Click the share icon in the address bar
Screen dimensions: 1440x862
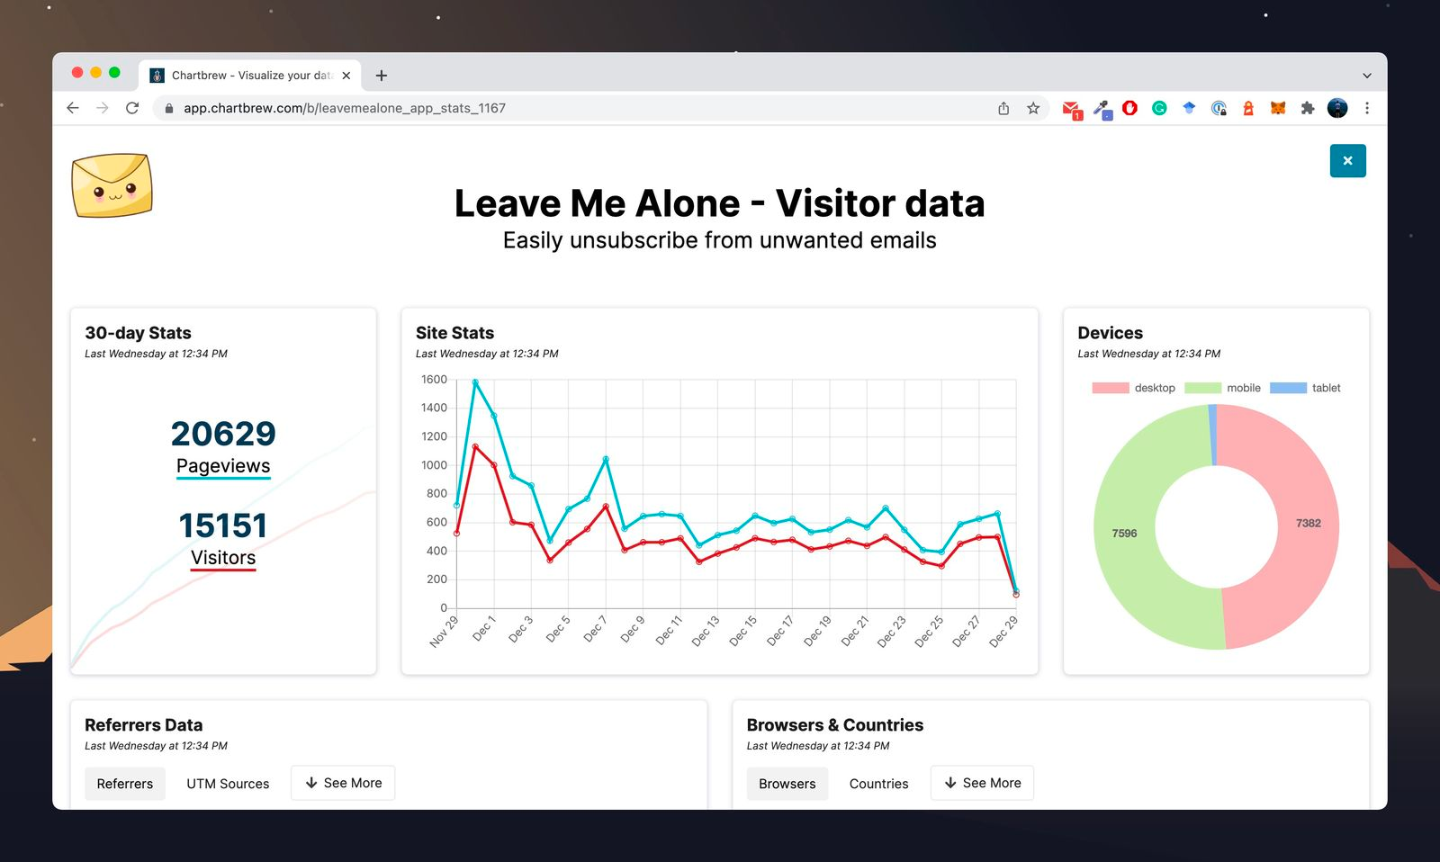coord(1002,107)
